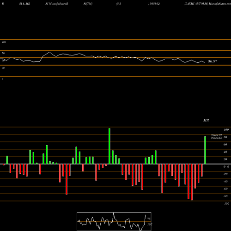Click the MR axis label -40
This screenshot has height=231, width=231.
coord(225,182)
